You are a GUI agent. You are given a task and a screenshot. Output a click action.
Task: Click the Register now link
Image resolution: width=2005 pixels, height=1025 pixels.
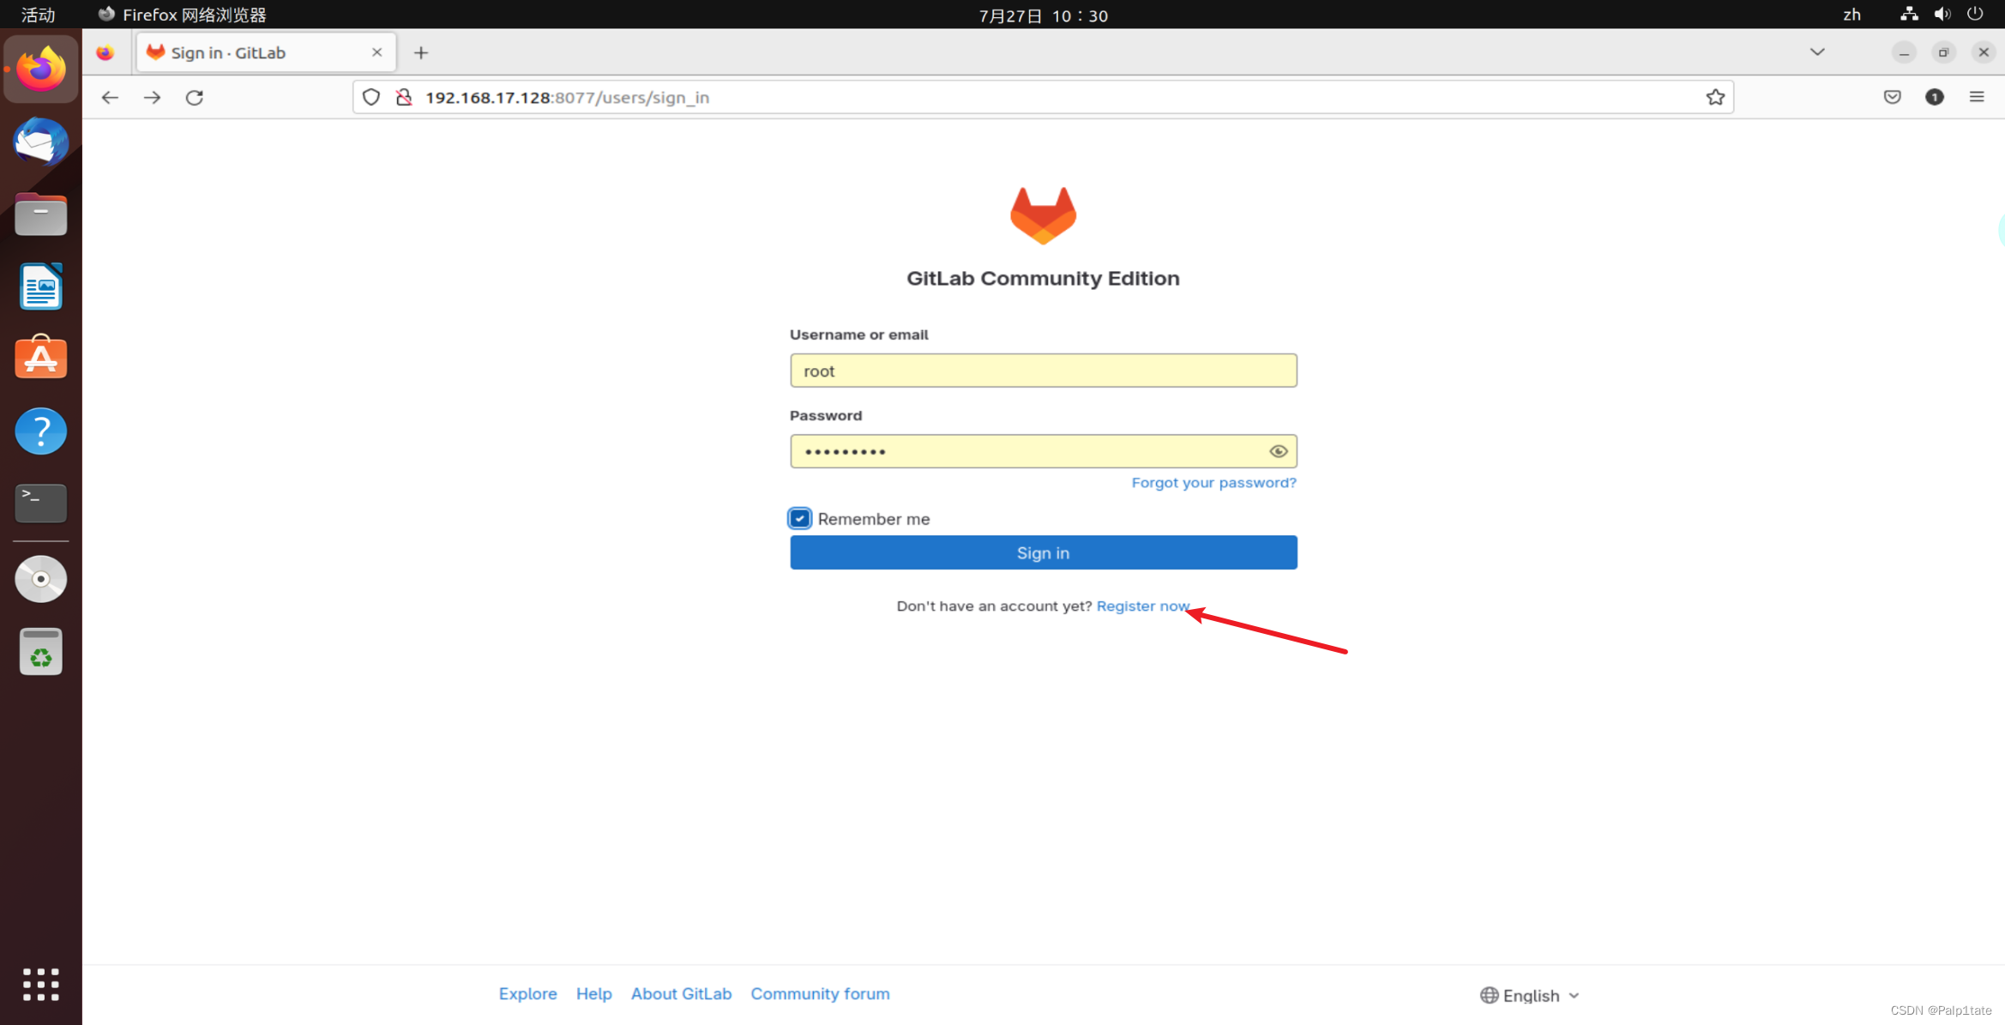tap(1144, 606)
